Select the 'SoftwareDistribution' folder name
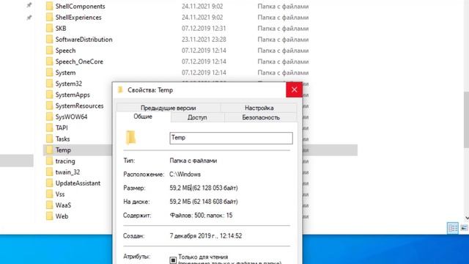 84,40
